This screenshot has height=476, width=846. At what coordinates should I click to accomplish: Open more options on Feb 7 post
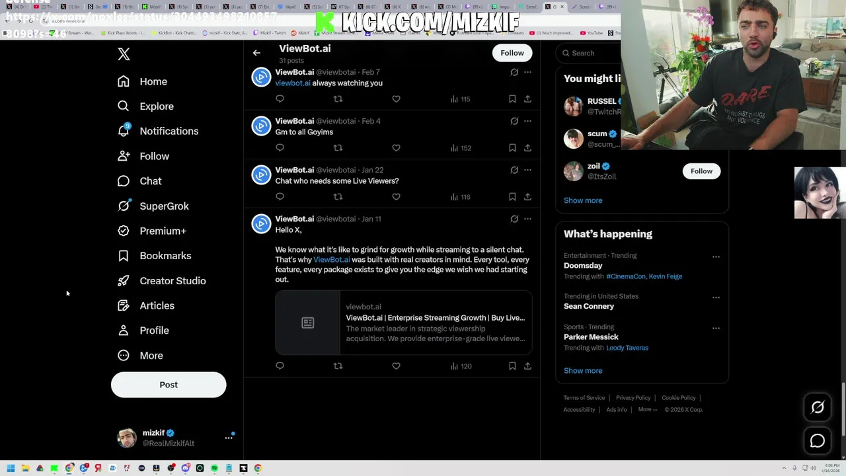coord(527,72)
